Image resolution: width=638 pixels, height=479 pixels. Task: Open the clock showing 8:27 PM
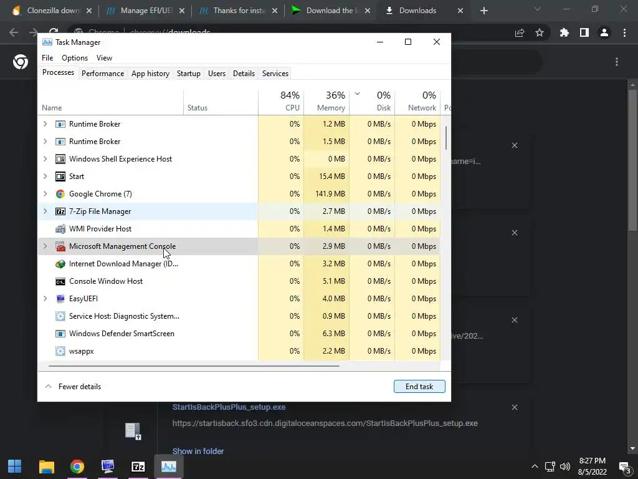592,467
